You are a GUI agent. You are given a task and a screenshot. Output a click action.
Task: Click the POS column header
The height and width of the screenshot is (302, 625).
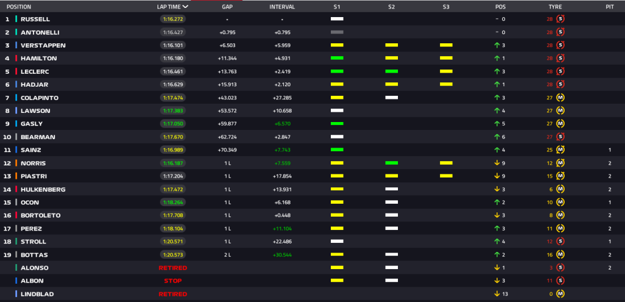(500, 7)
